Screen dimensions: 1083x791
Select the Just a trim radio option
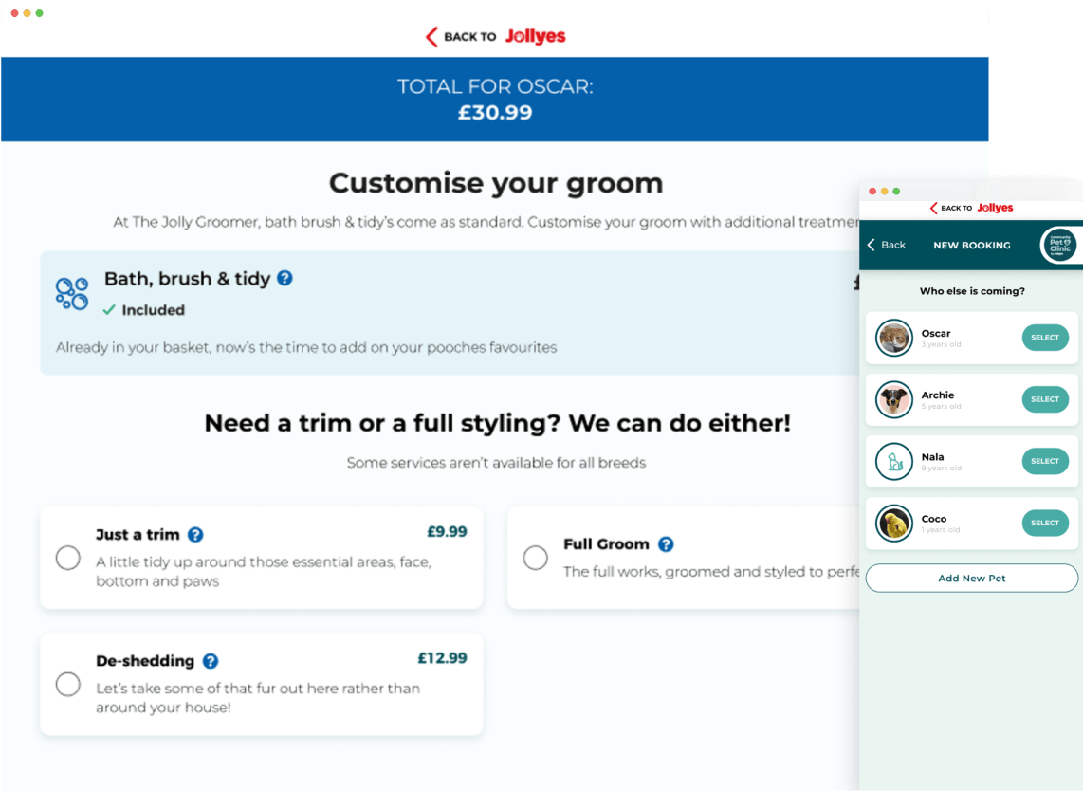67,558
